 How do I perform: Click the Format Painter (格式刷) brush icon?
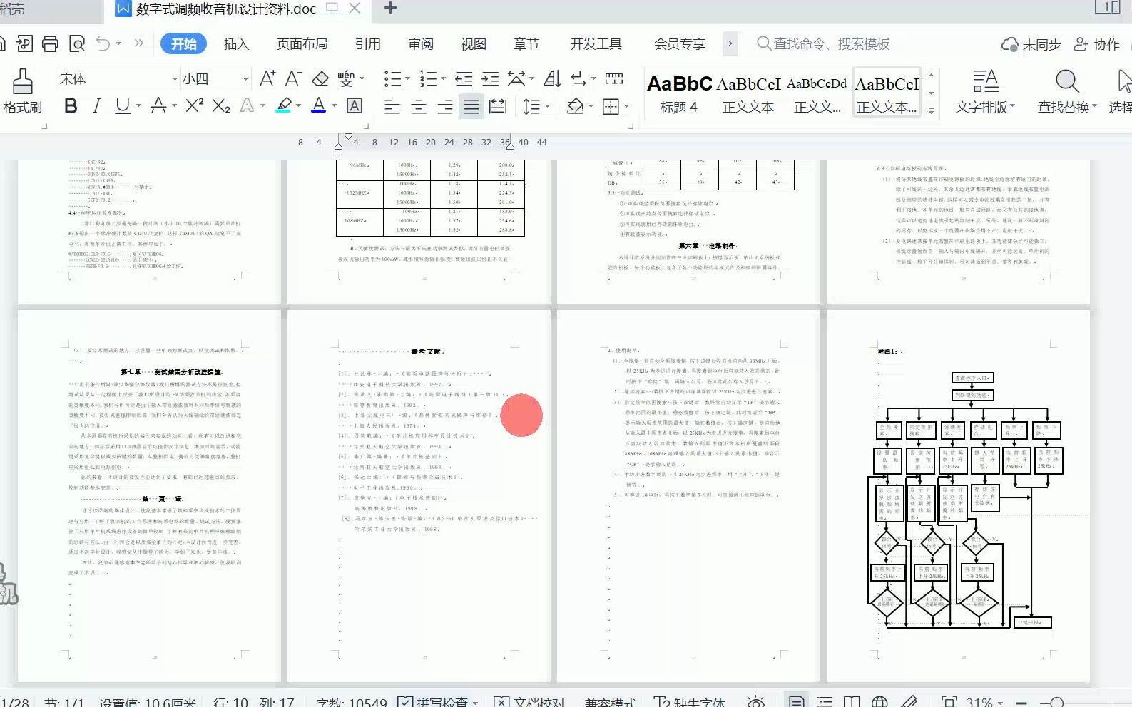pyautogui.click(x=23, y=81)
